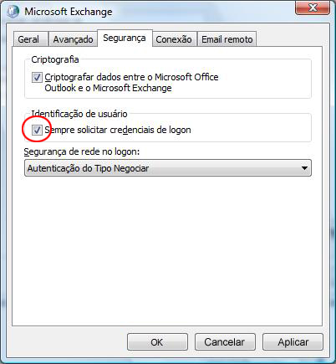The image size is (336, 364).
Task: Go to the Conexão tab
Action: pos(174,39)
